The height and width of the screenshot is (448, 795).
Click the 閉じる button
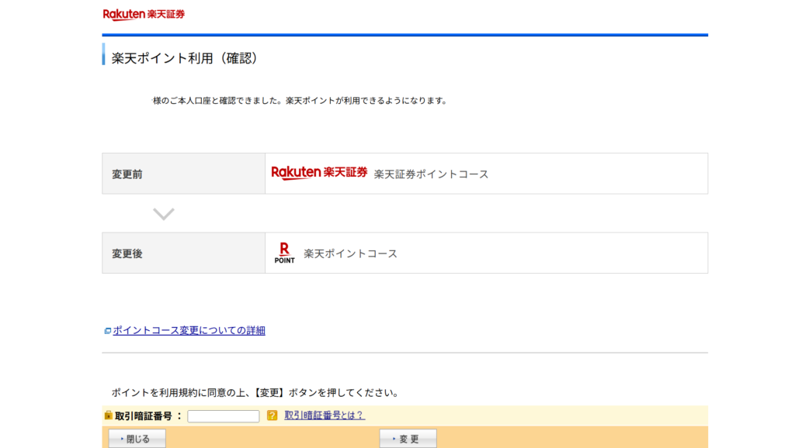pos(137,439)
